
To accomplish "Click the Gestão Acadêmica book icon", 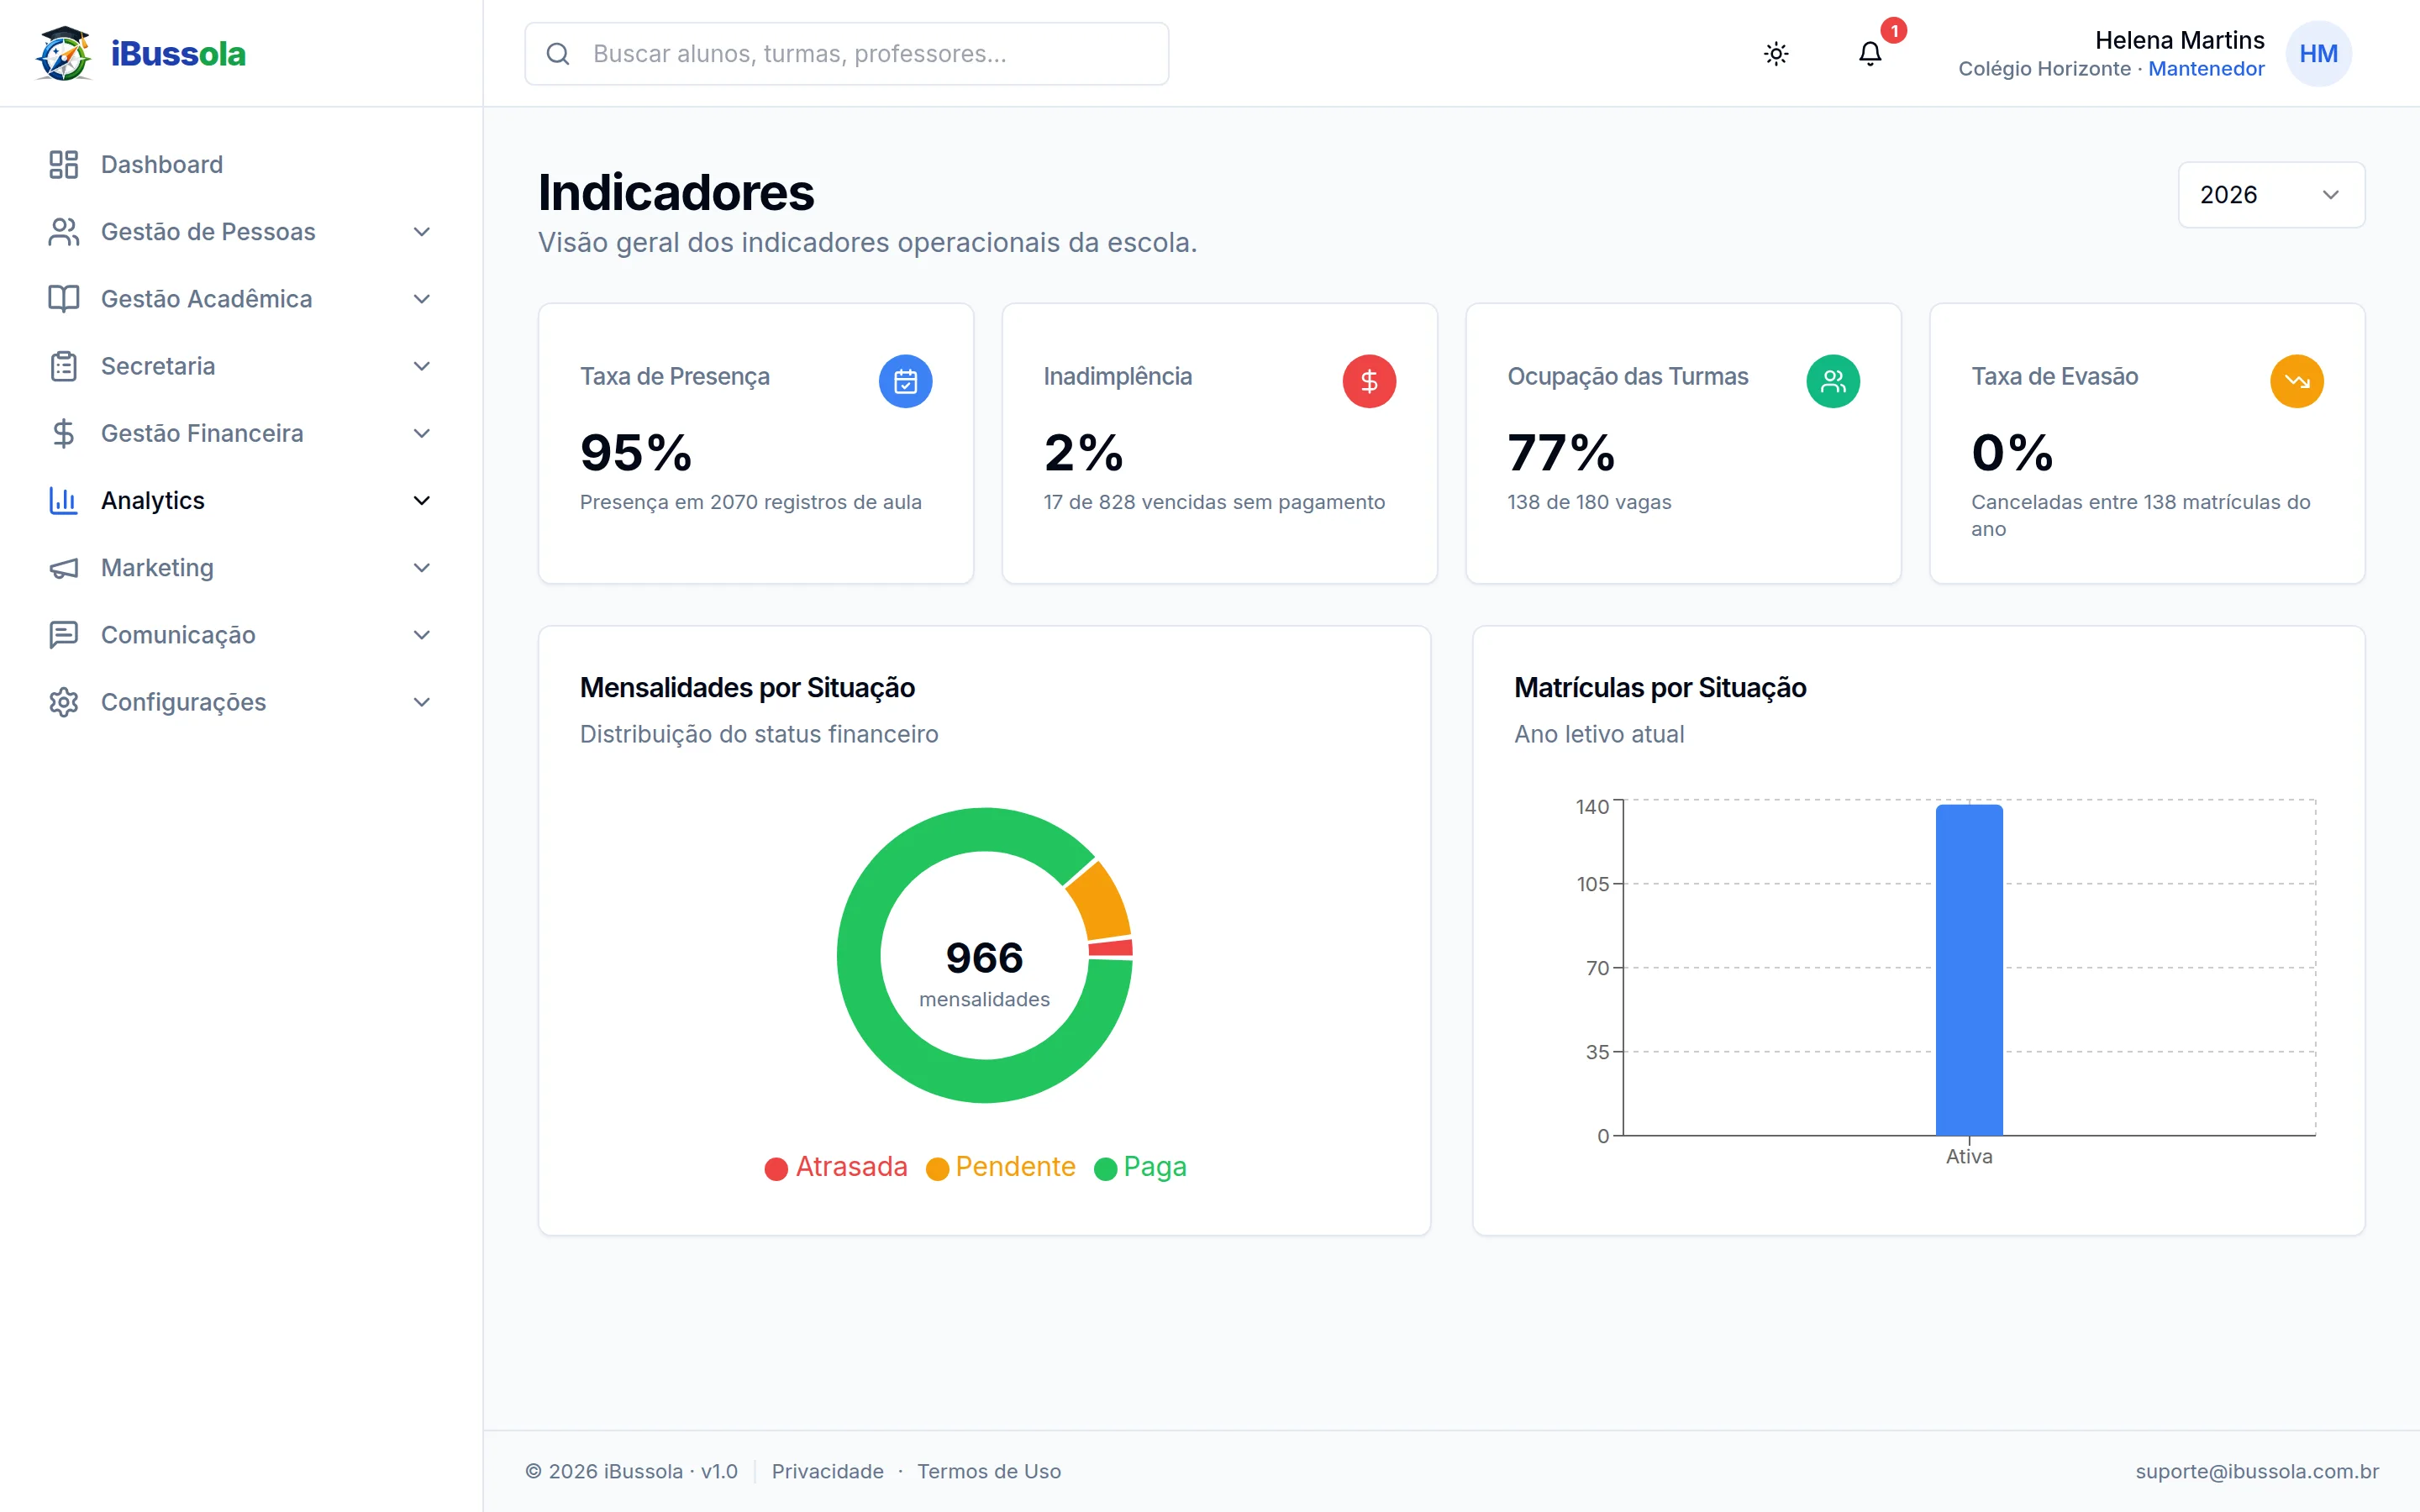I will [64, 299].
